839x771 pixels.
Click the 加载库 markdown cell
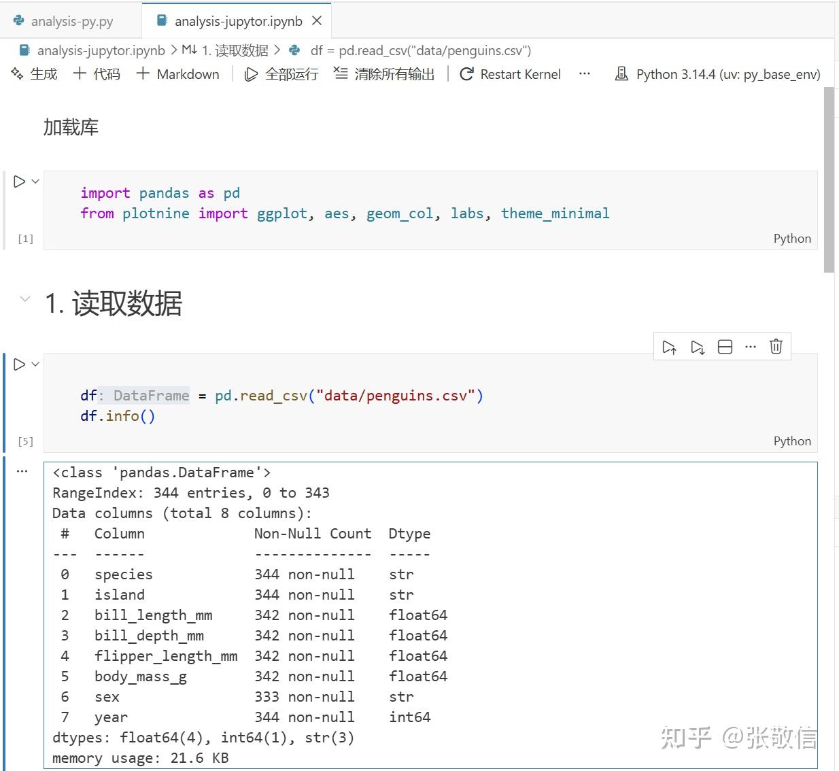(x=71, y=127)
